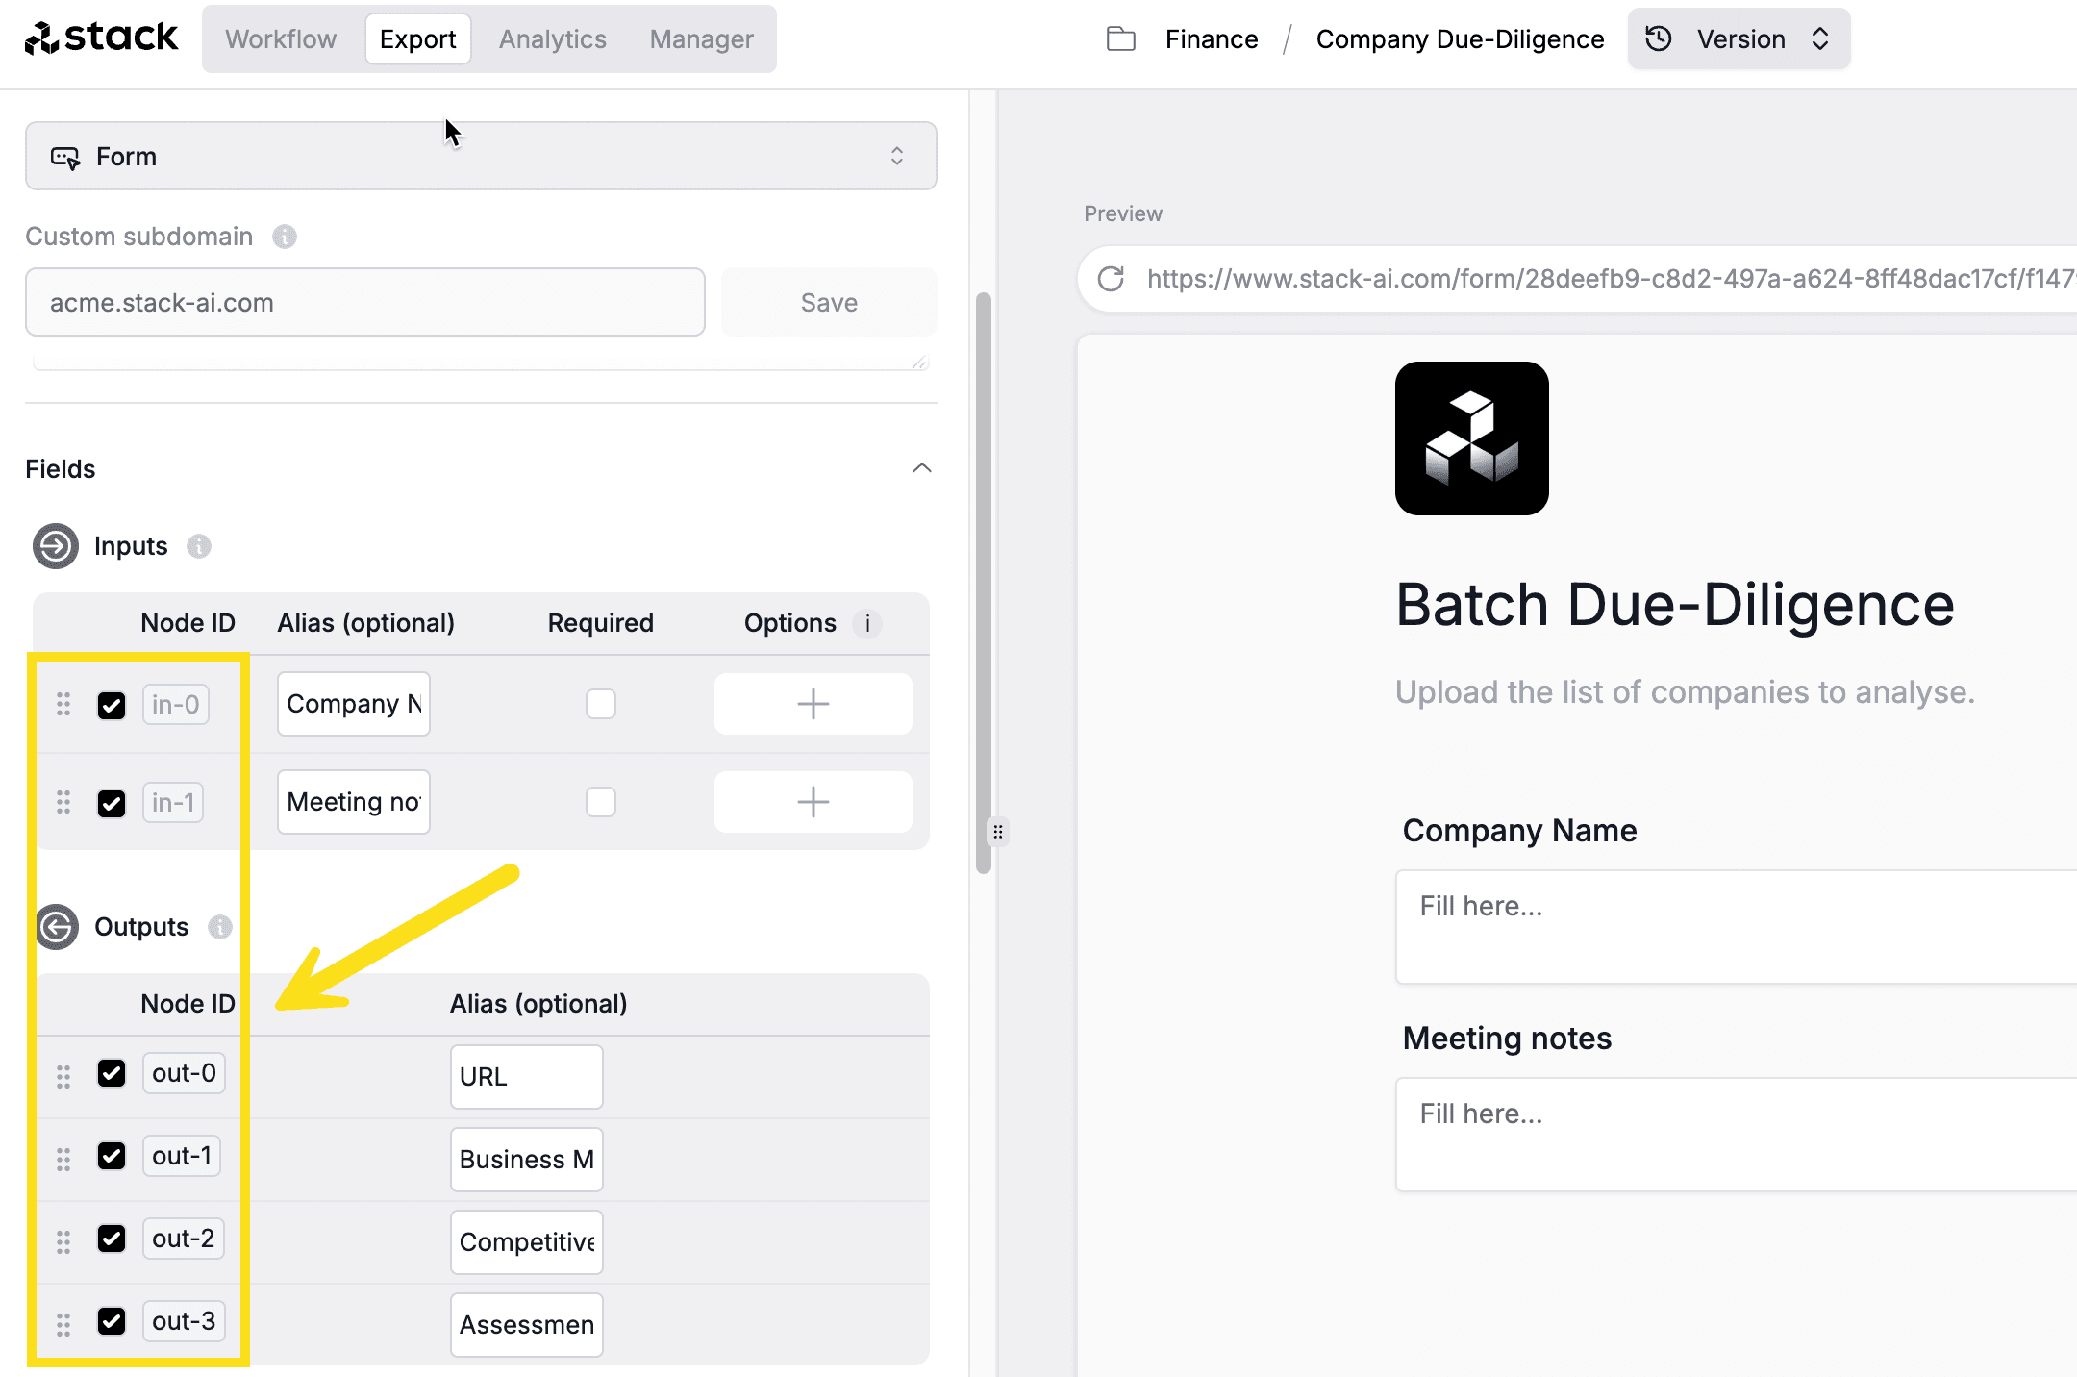This screenshot has height=1377, width=2077.
Task: Click the out-1 node ID label
Action: coord(182,1156)
